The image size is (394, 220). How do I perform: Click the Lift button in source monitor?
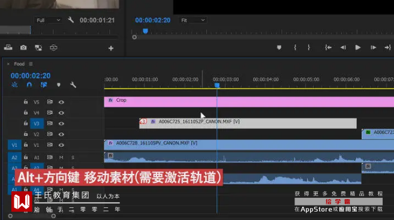pyautogui.click(x=8, y=47)
